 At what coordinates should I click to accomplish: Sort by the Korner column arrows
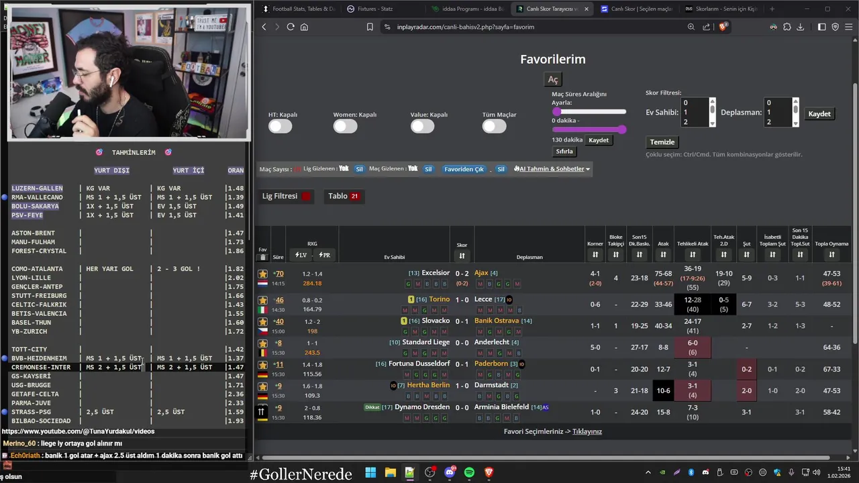pyautogui.click(x=595, y=255)
